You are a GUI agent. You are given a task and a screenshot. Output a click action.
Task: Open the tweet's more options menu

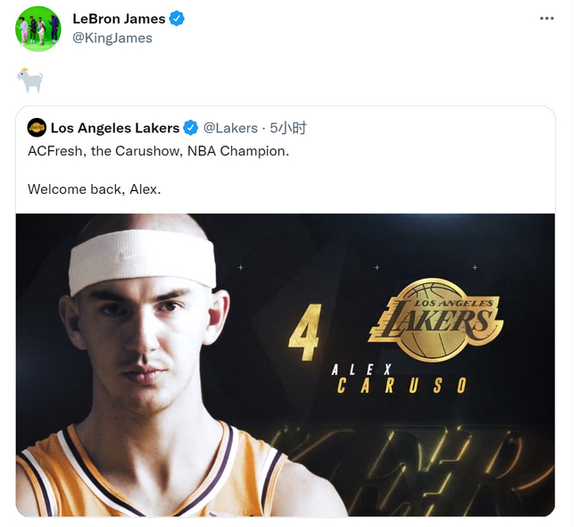coord(546,19)
